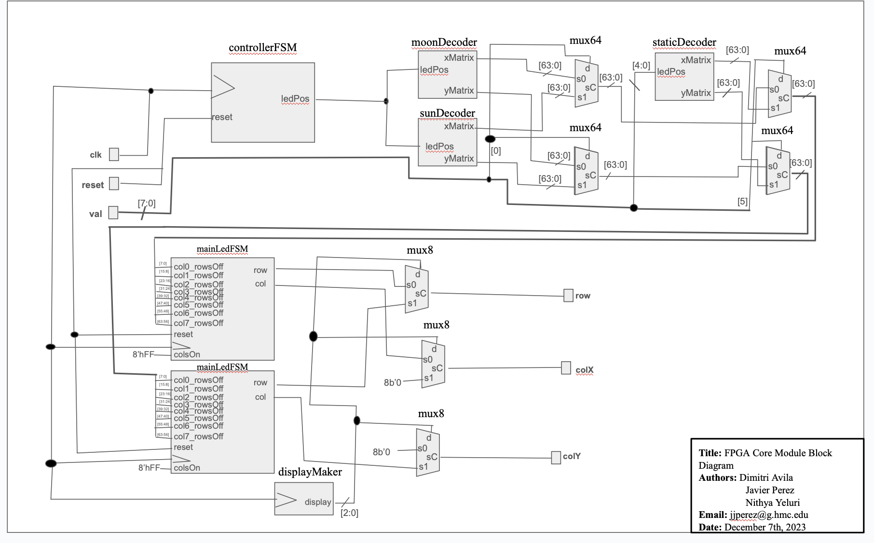Click the display output label in displayMaker

tap(318, 502)
